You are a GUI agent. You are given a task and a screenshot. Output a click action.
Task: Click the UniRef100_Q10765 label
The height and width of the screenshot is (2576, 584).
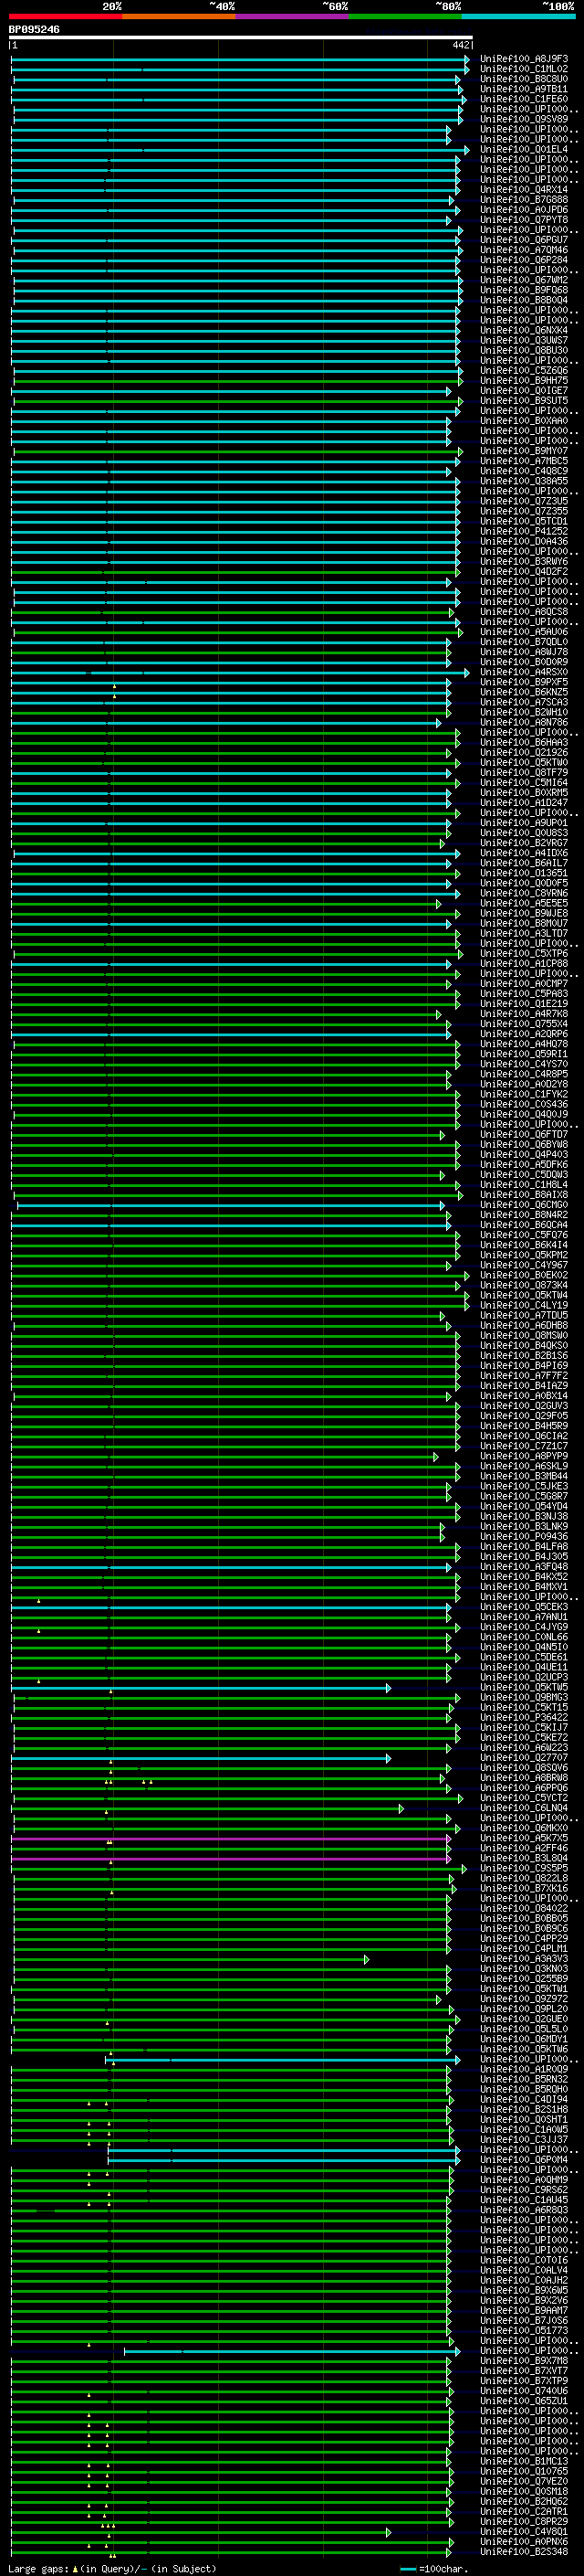(x=524, y=2471)
